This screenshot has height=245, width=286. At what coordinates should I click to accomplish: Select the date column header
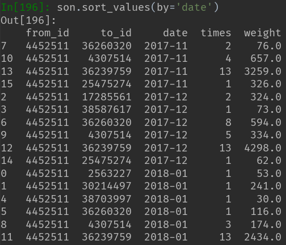coord(175,33)
